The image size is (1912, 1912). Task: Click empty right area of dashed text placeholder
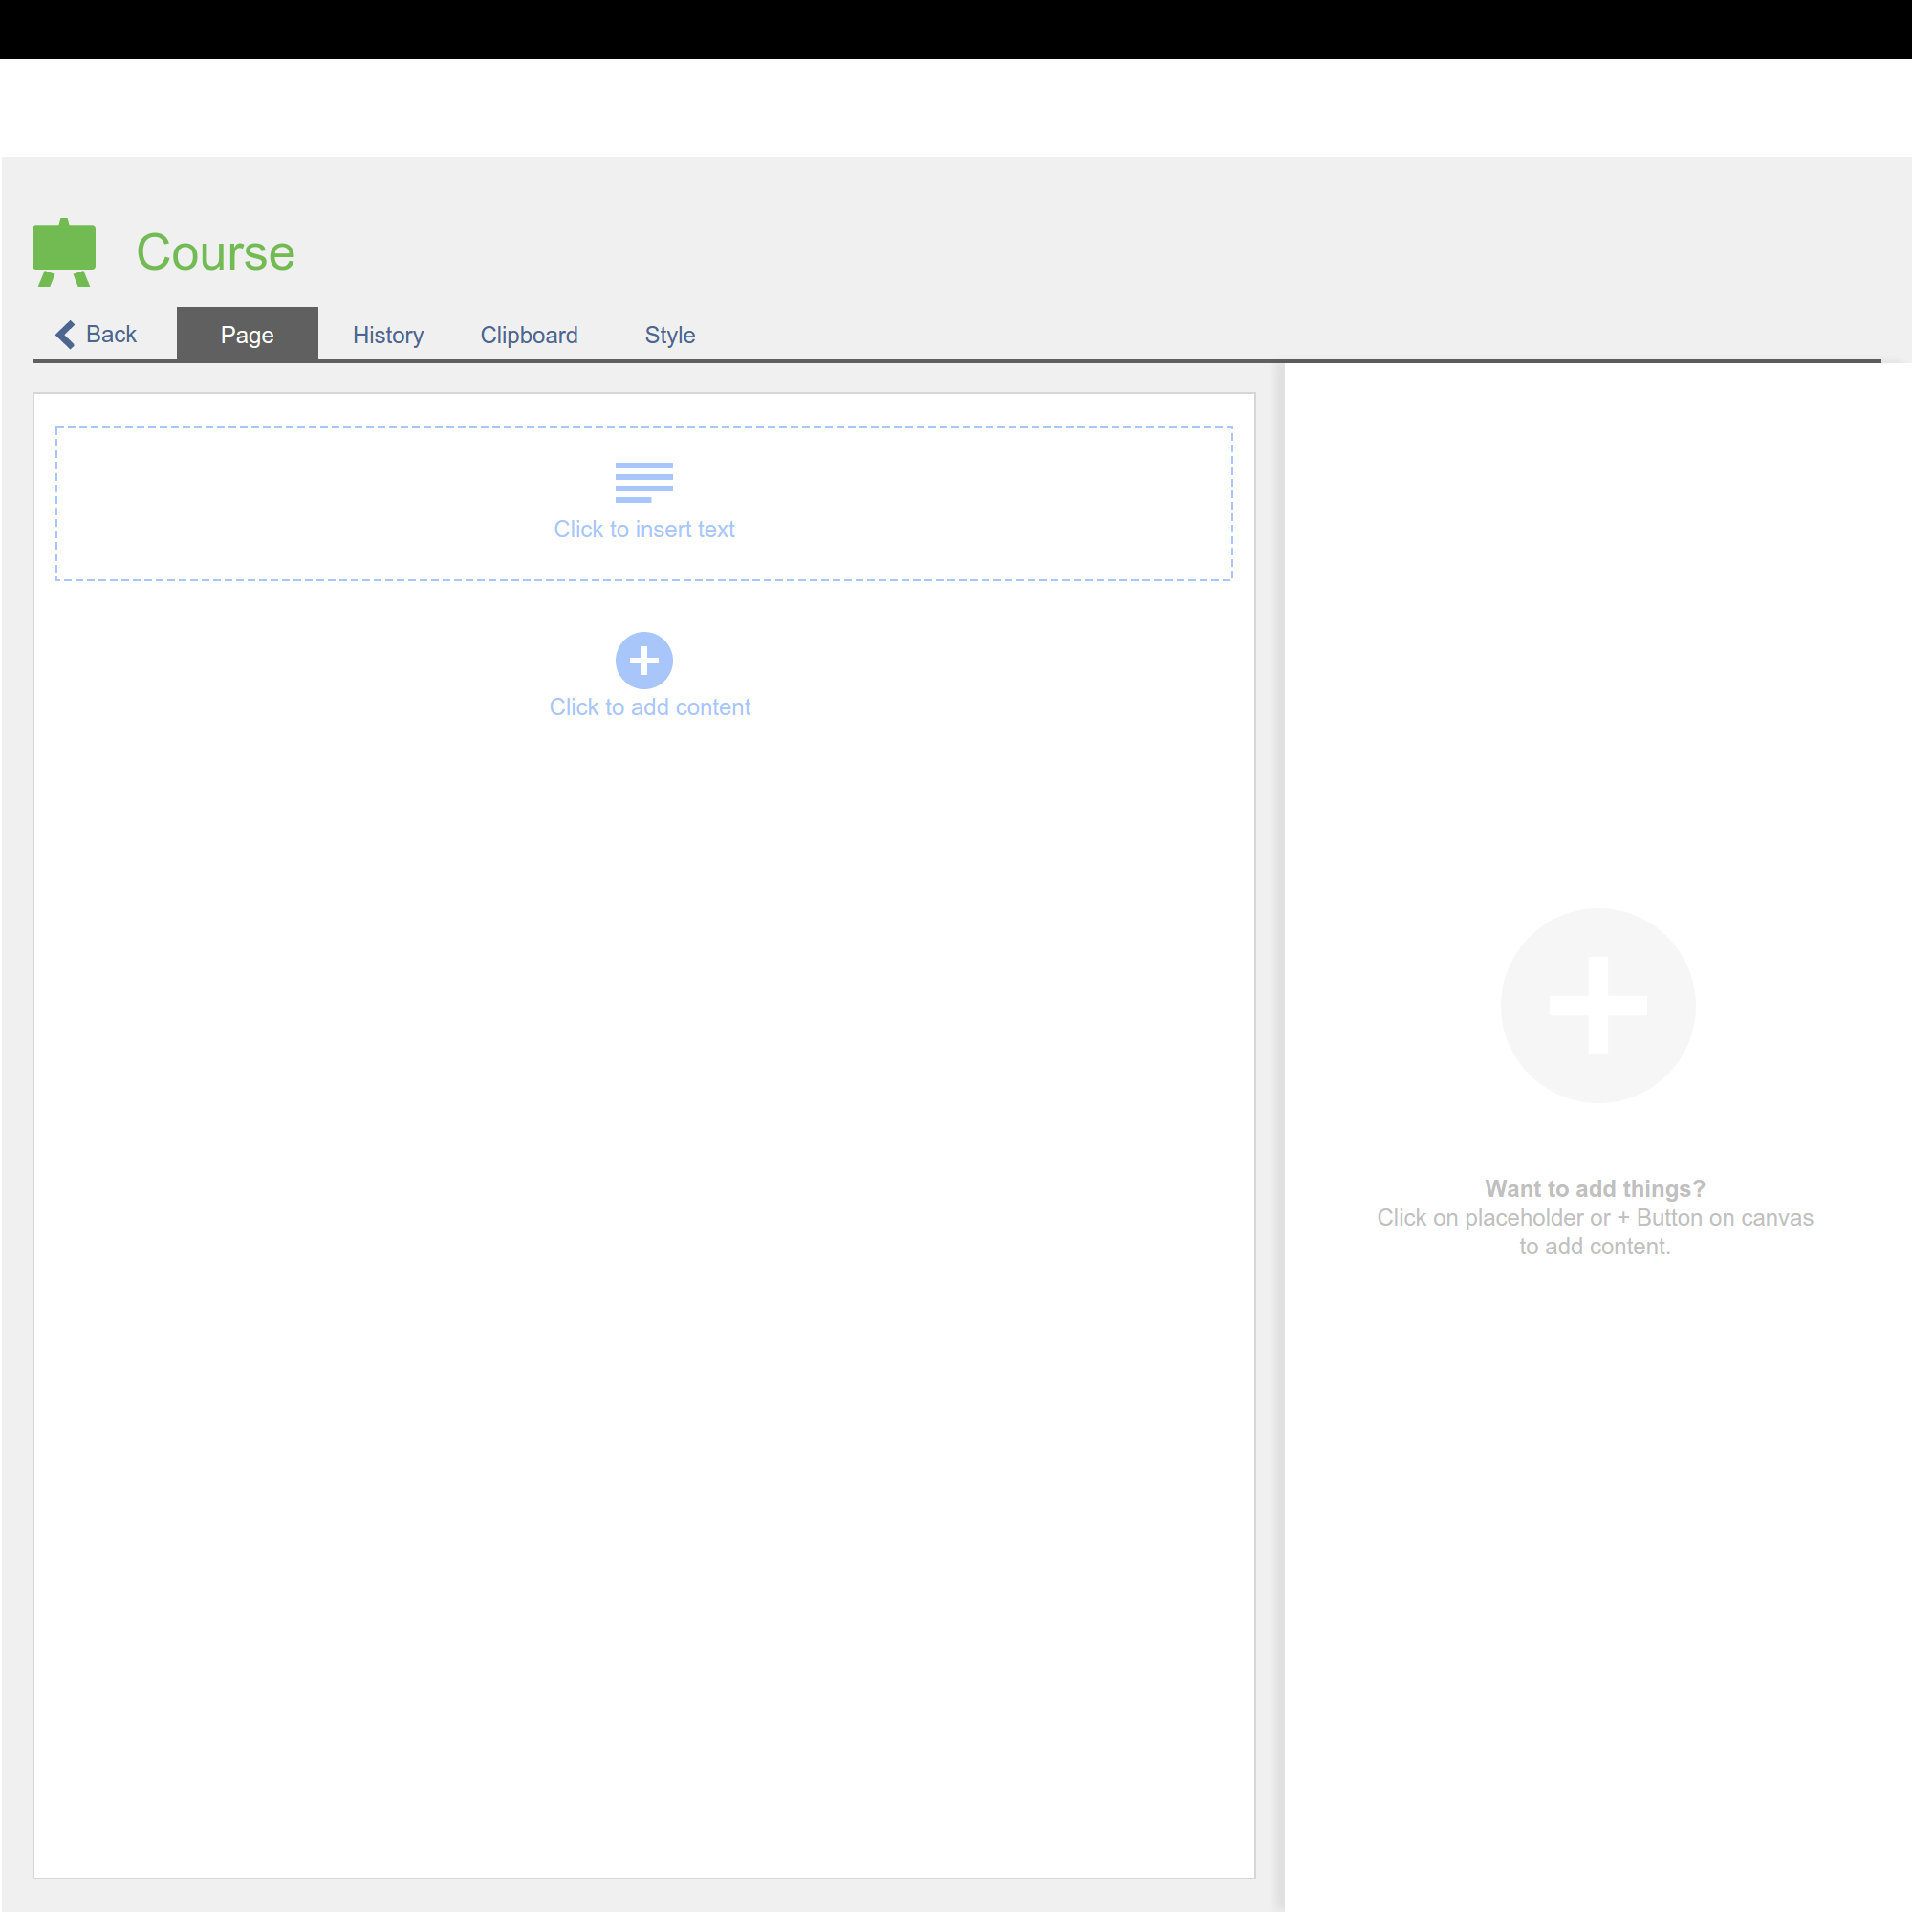coord(1039,505)
